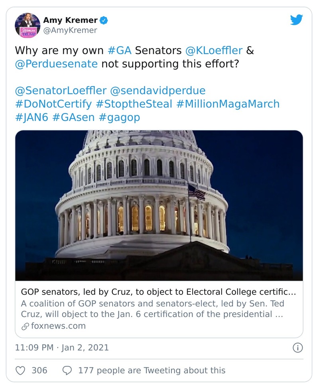
Task: Click the @sendavidperdue mention
Action: coord(158,91)
